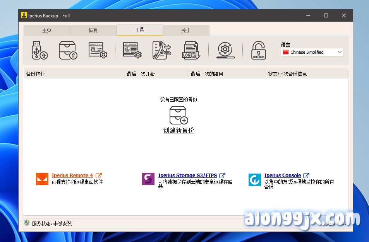Switch to the 主页 tab
This screenshot has height=242, width=369.
[x=46, y=30]
